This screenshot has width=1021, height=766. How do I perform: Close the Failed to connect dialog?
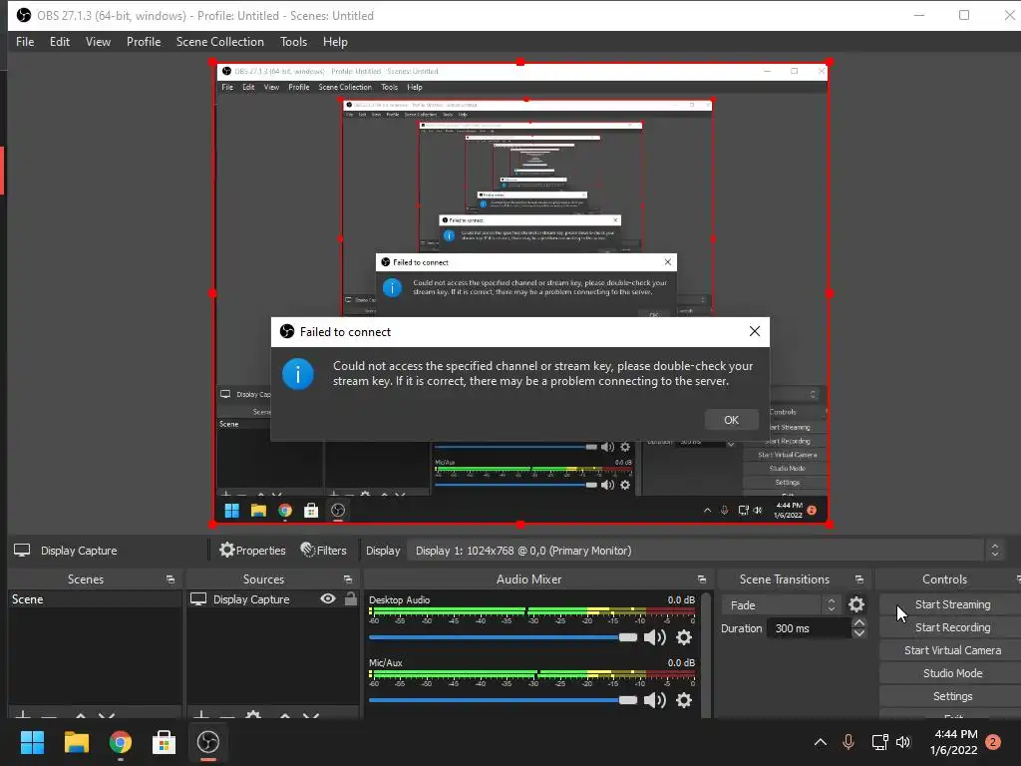754,331
